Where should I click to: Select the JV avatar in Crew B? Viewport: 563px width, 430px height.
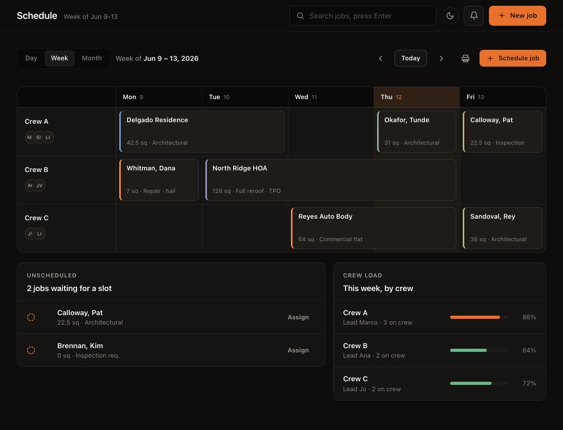39,186
